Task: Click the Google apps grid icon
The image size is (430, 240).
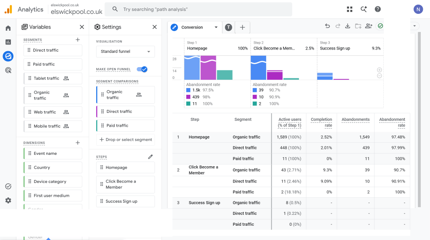Action: click(x=349, y=9)
